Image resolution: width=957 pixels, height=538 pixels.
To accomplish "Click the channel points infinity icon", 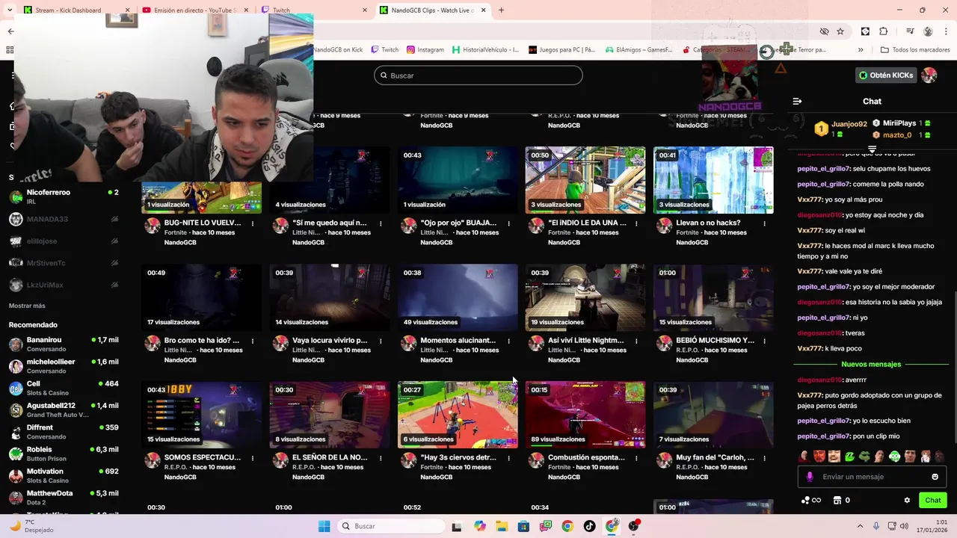I will tap(811, 501).
